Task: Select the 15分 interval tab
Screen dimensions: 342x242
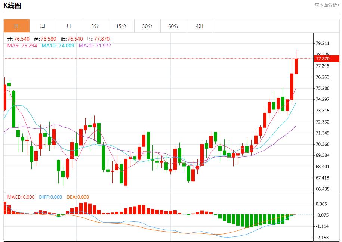Action: click(121, 26)
